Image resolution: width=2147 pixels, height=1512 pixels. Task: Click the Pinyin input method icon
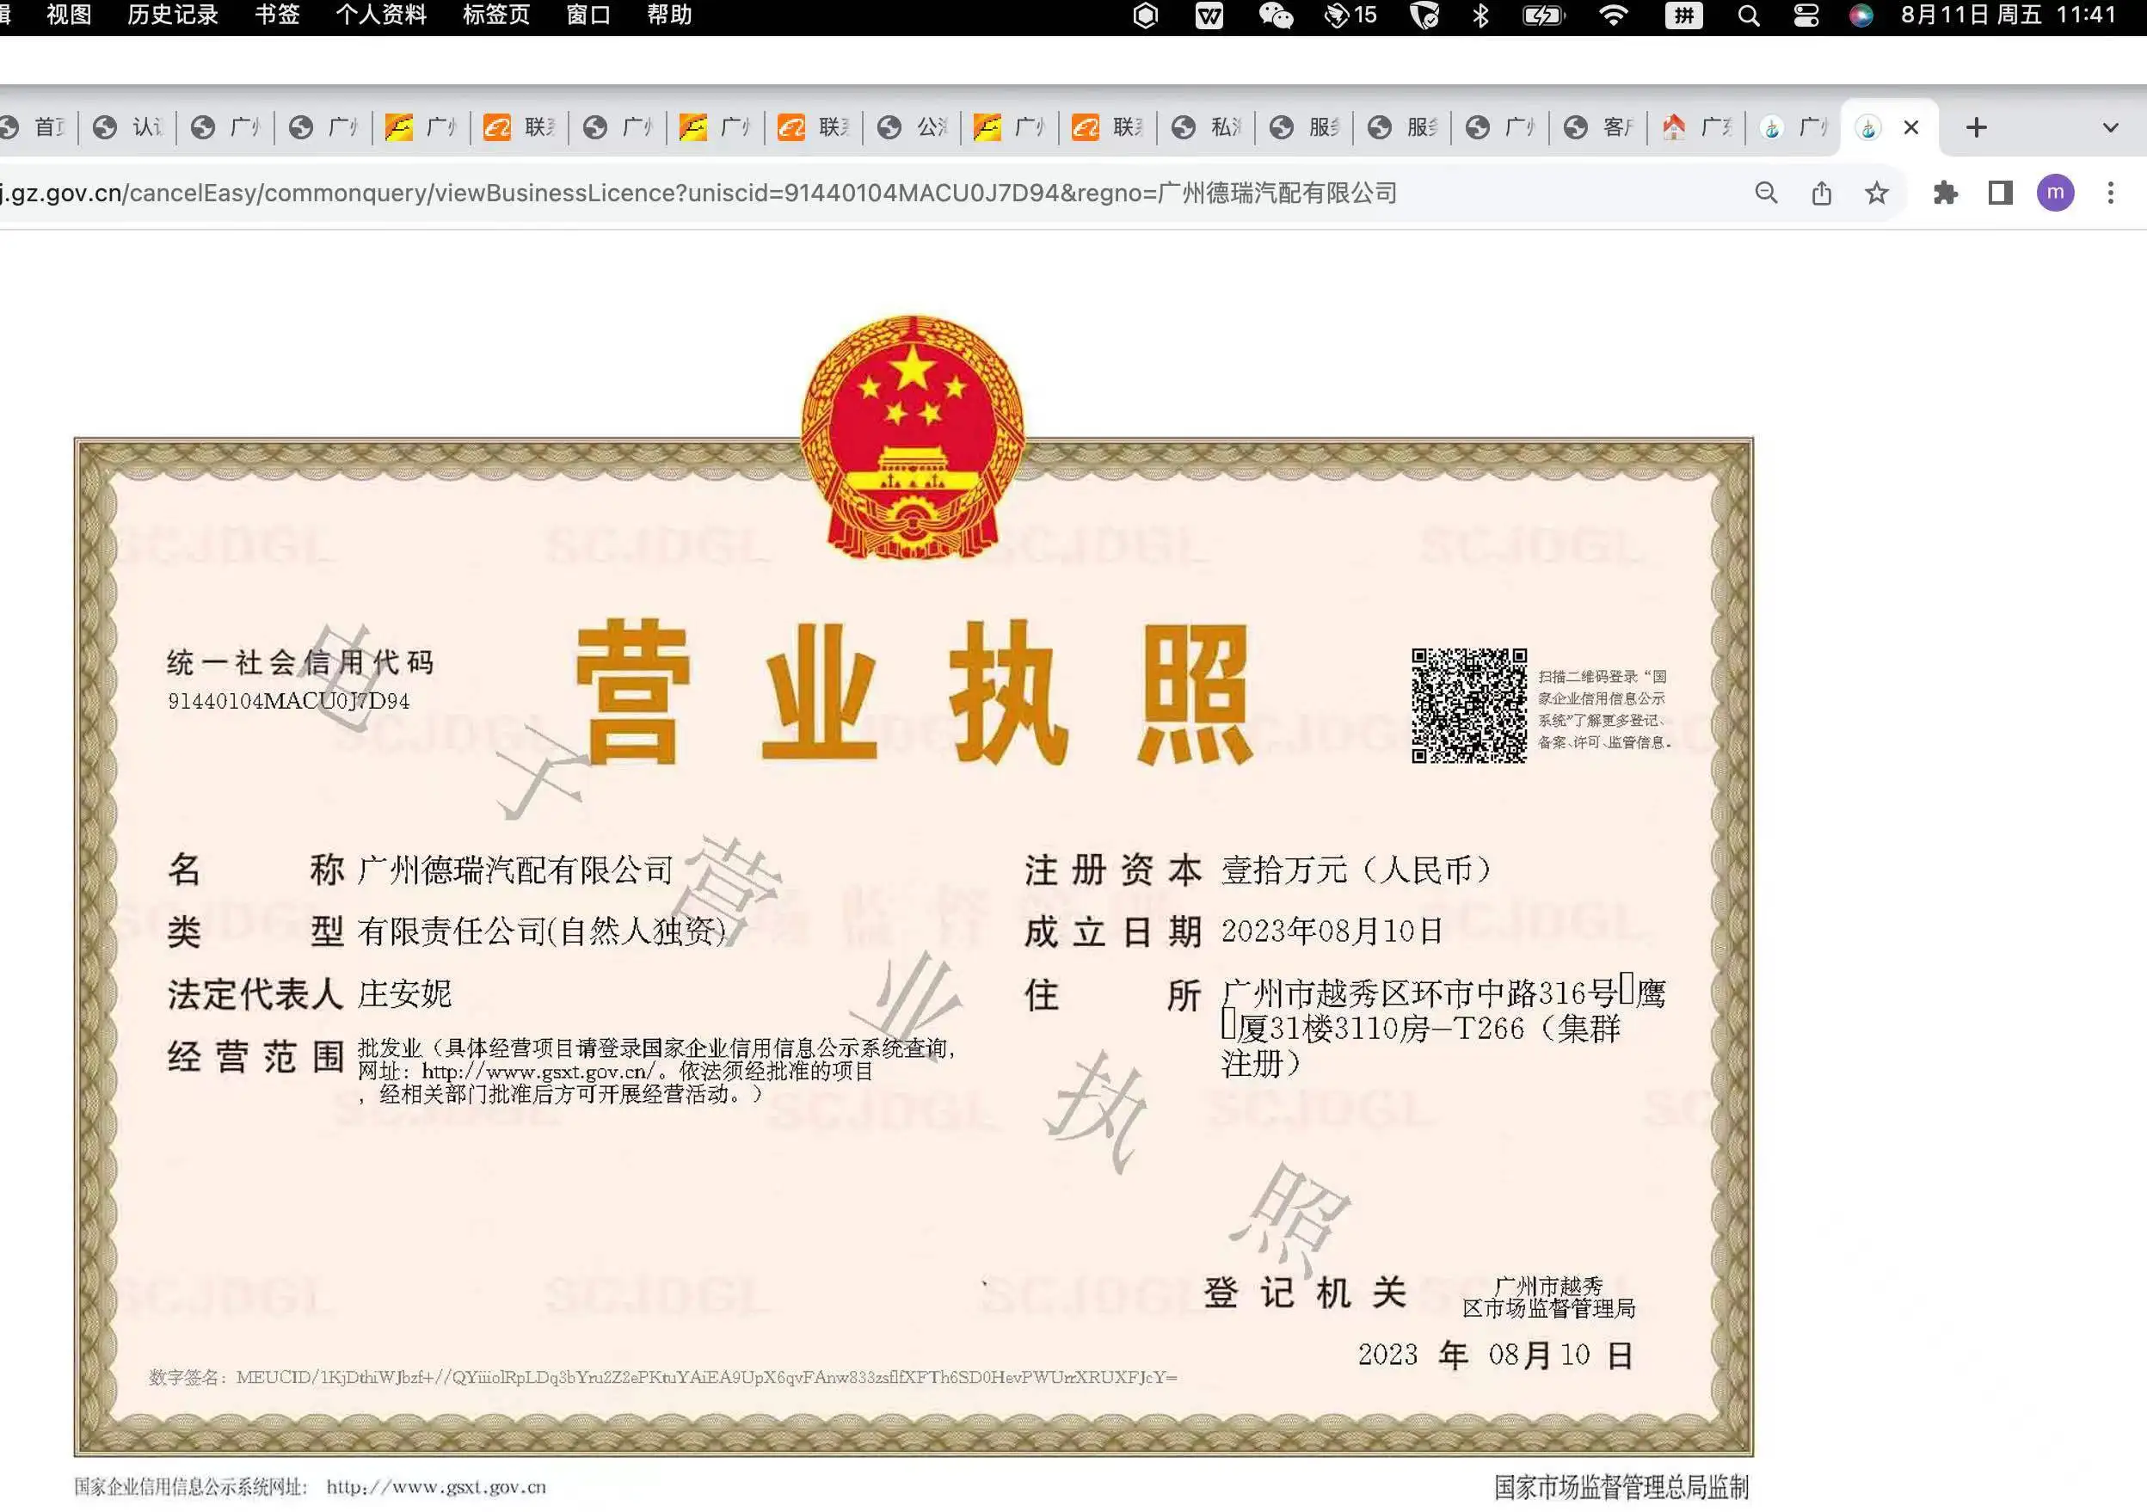[1683, 15]
